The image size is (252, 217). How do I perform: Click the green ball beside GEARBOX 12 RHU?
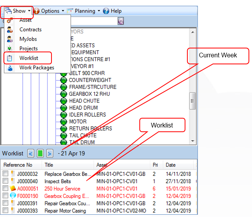coord(63,94)
